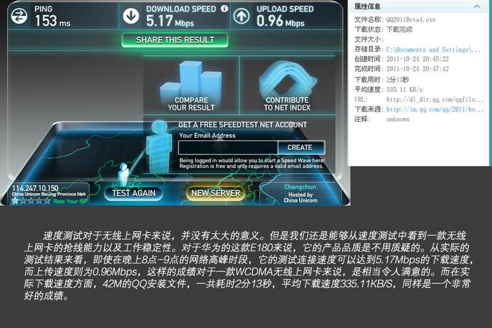Focus the Your Email Address field
This screenshot has width=492, height=328.
pyautogui.click(x=228, y=148)
